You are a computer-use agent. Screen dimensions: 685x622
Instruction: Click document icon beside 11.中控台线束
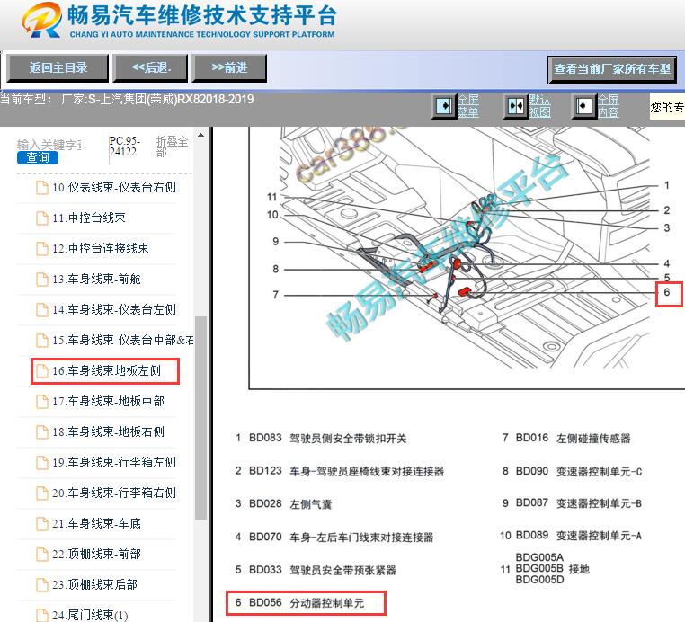(x=42, y=218)
